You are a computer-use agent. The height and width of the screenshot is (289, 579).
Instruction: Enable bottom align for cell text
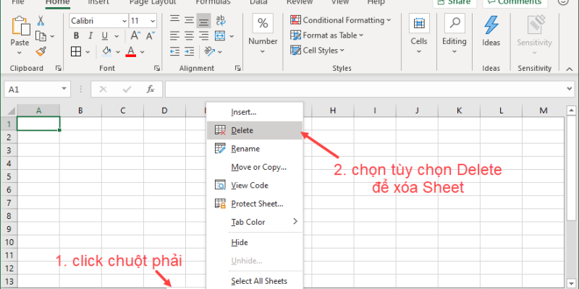[203, 21]
